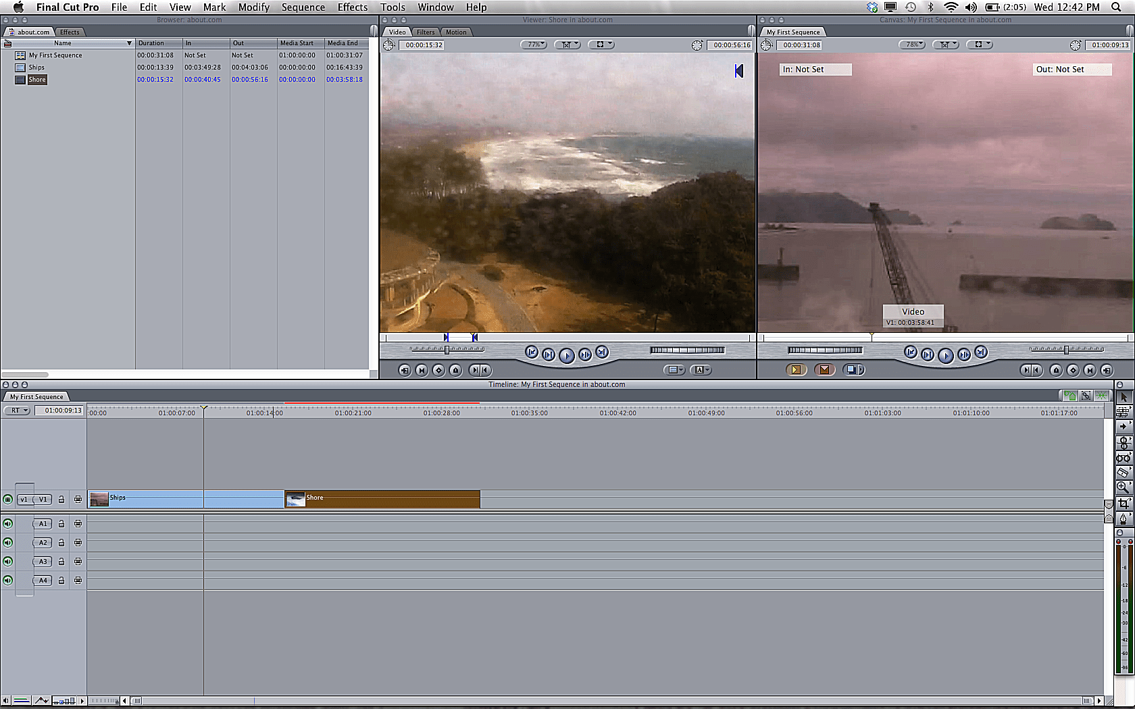This screenshot has height=709, width=1135.
Task: Go to previous edit in Viewer
Action: click(532, 352)
